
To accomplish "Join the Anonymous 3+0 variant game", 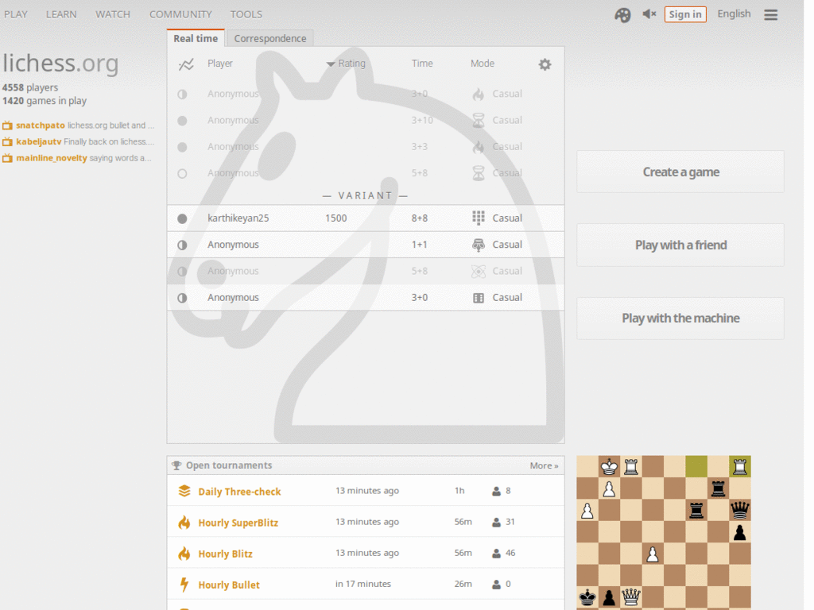I will click(x=366, y=298).
